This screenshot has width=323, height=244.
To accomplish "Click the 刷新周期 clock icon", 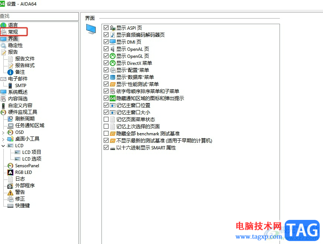I will click(10, 119).
